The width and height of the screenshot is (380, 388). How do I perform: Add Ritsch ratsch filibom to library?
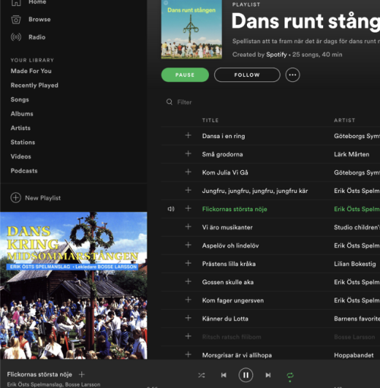tap(188, 336)
